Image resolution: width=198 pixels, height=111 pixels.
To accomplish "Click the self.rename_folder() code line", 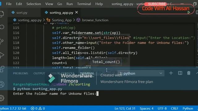I will 73,48.
